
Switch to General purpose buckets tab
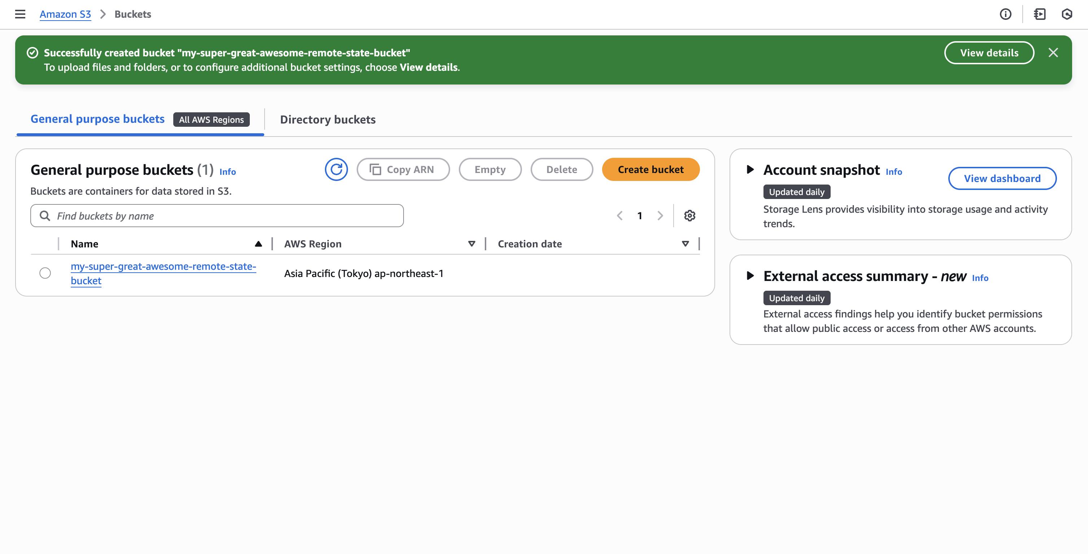[97, 119]
